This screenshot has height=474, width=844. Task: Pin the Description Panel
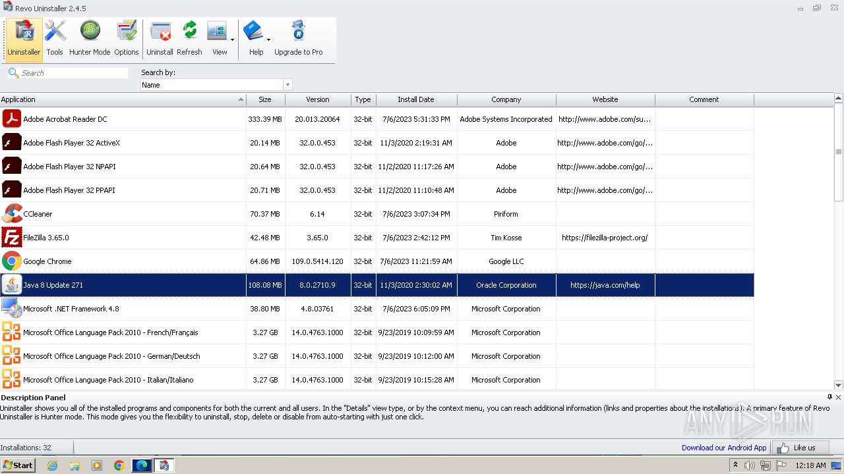coord(829,397)
